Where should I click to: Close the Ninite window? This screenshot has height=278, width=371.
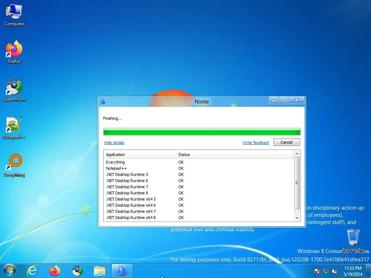pyautogui.click(x=296, y=100)
